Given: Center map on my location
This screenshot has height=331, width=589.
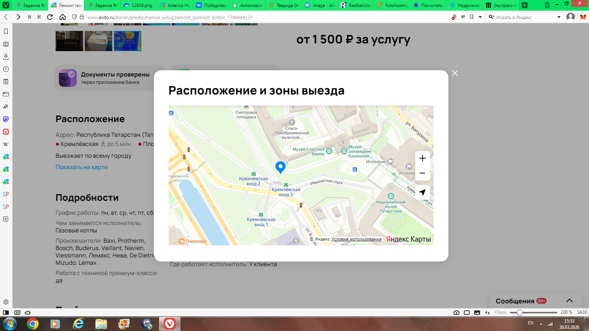Looking at the screenshot, I should tap(423, 192).
